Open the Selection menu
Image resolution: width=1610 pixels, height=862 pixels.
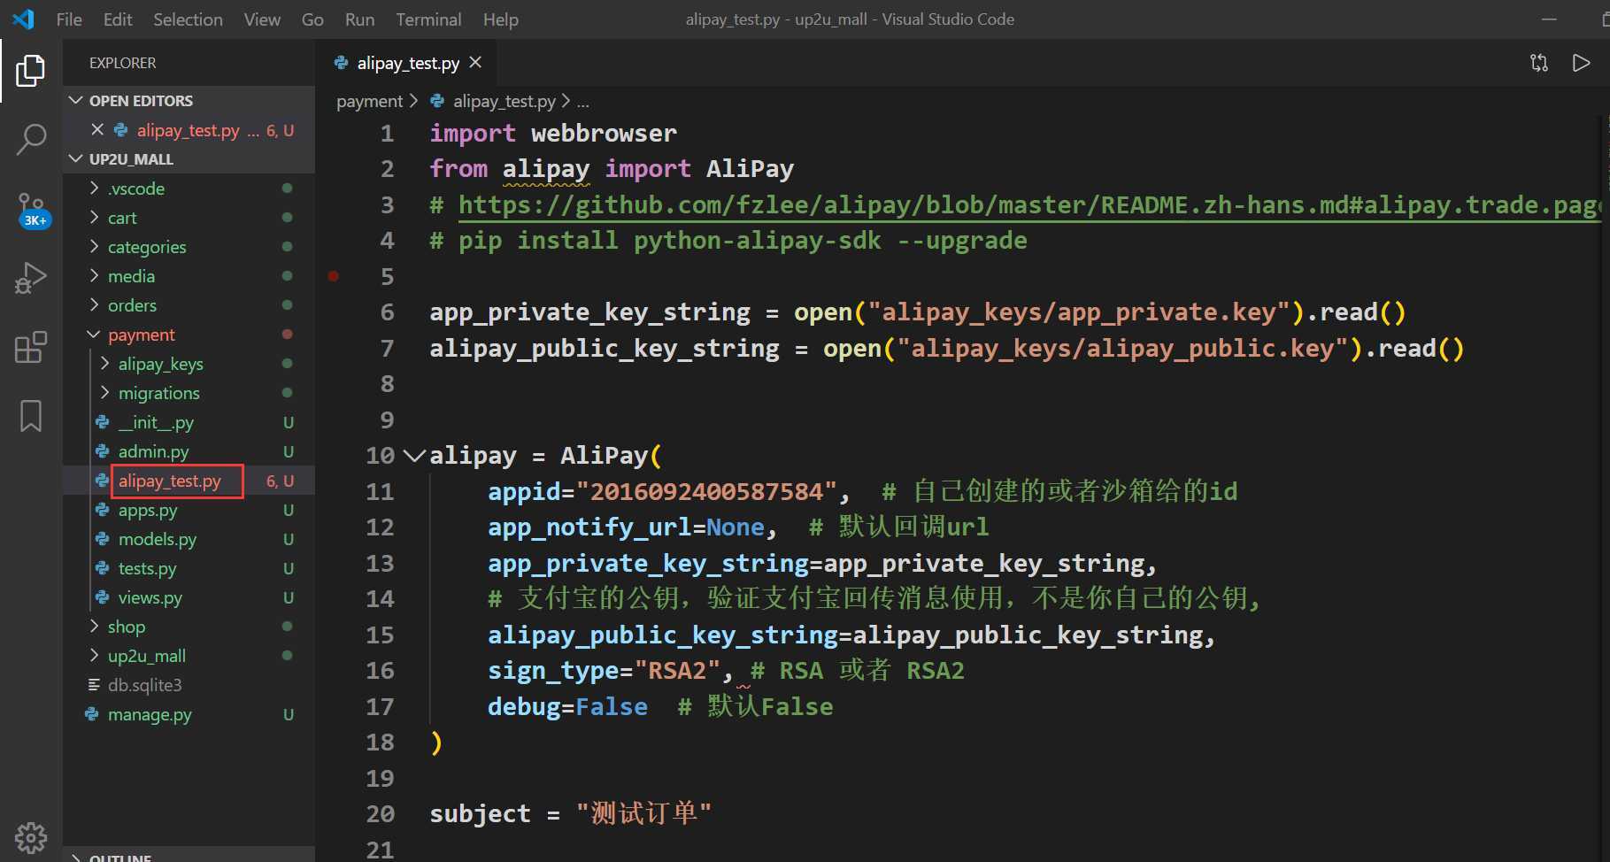(188, 19)
